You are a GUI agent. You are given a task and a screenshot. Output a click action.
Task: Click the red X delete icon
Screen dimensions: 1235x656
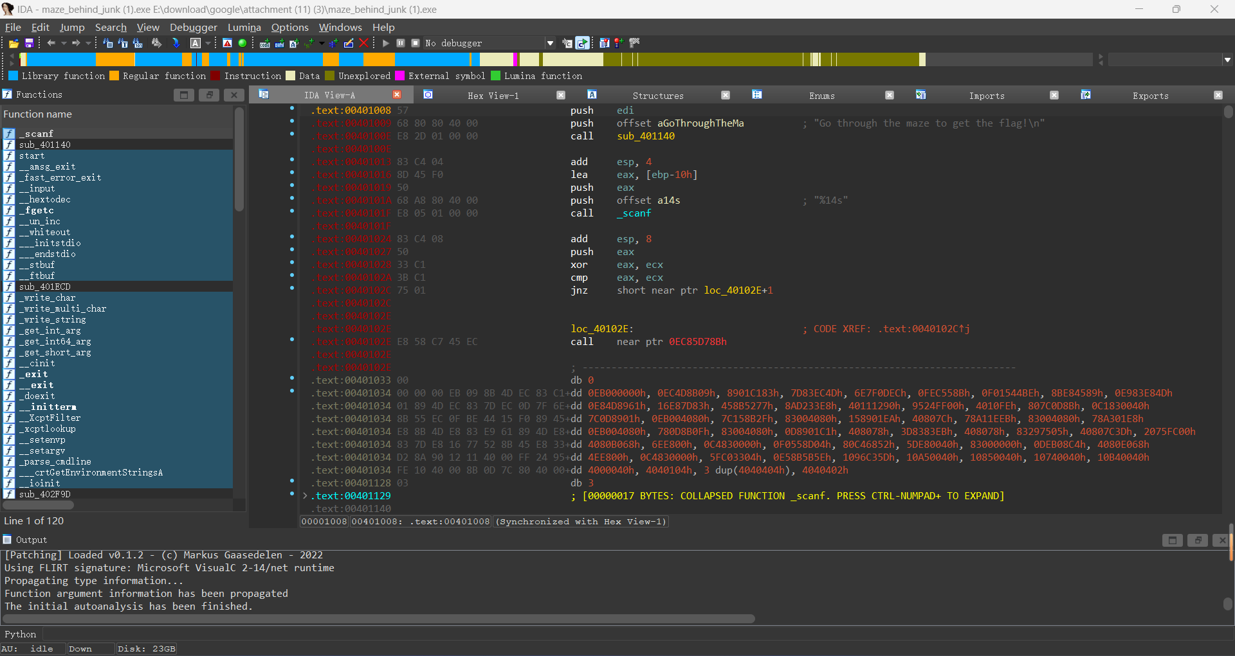pos(363,43)
